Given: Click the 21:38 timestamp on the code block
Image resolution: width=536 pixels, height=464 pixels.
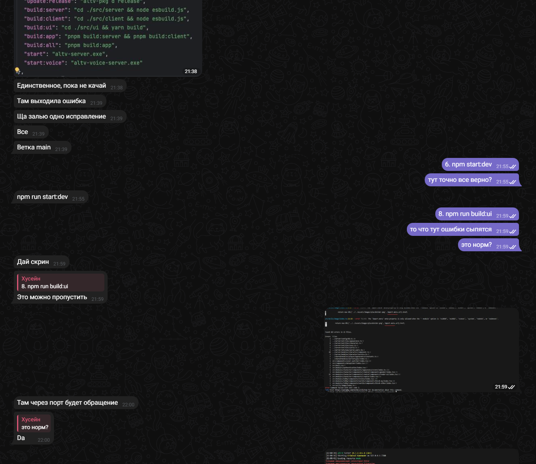Looking at the screenshot, I should [x=191, y=71].
